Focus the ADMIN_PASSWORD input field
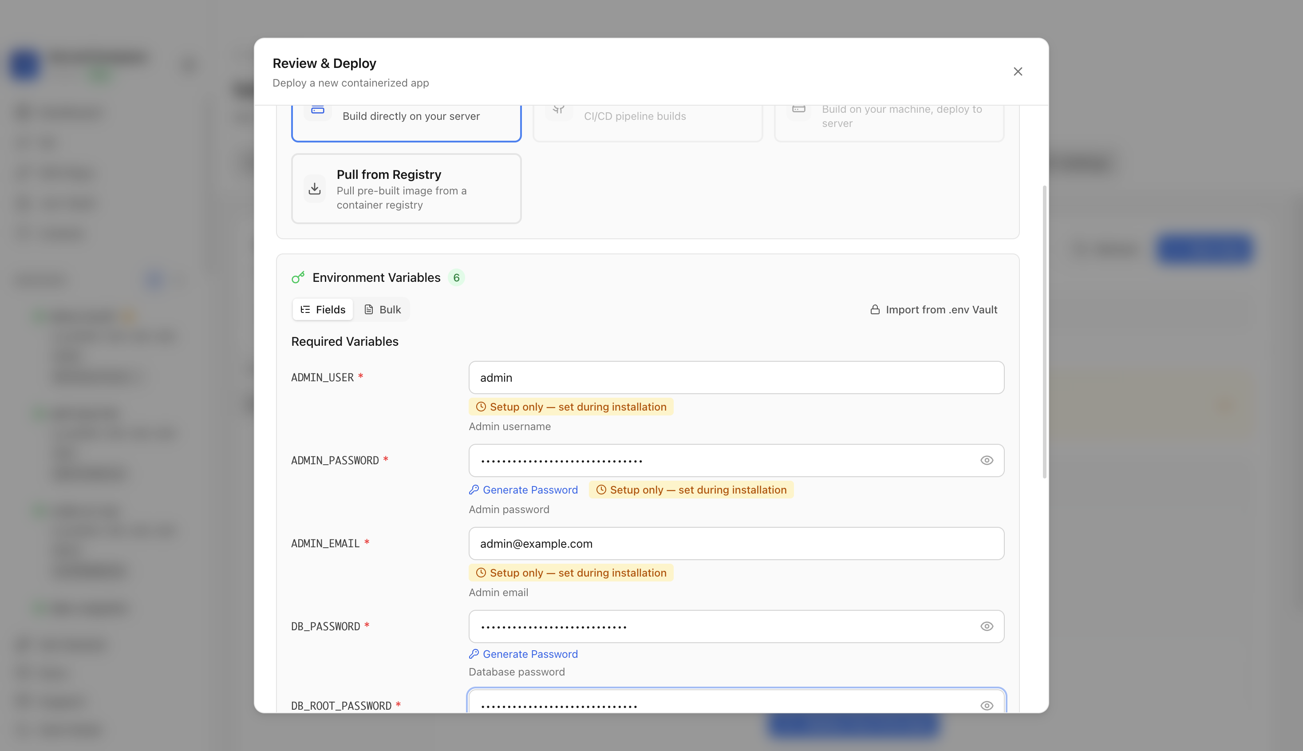The width and height of the screenshot is (1303, 751). [x=736, y=461]
